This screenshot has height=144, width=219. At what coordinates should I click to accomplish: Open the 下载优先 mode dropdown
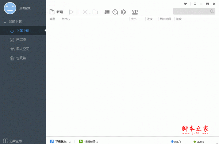[x=70, y=142]
